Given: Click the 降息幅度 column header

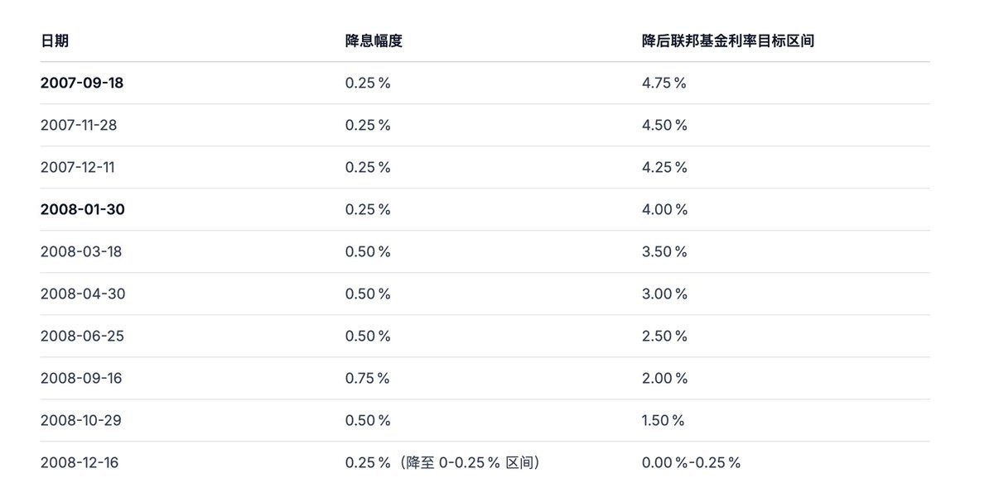Looking at the screenshot, I should pos(374,41).
